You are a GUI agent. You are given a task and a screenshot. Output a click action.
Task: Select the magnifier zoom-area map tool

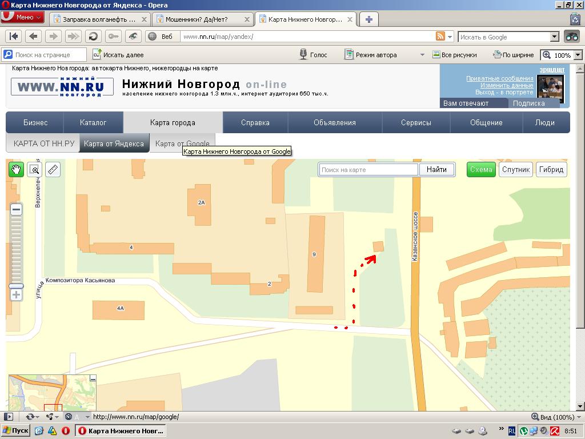click(35, 169)
